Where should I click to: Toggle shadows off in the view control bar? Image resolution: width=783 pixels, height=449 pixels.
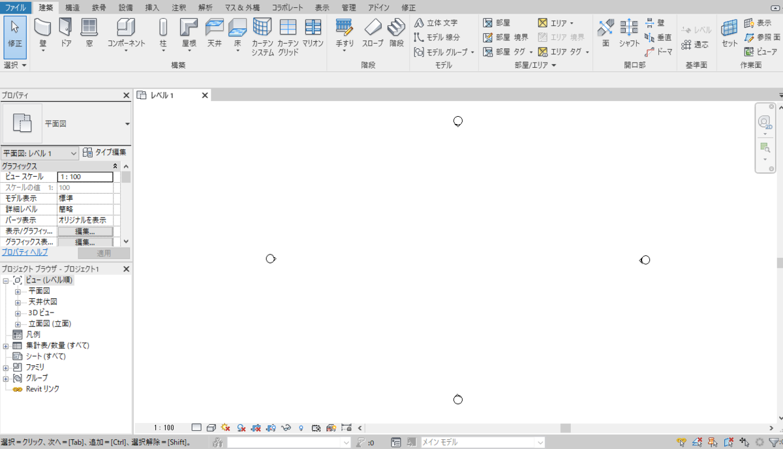pyautogui.click(x=224, y=427)
